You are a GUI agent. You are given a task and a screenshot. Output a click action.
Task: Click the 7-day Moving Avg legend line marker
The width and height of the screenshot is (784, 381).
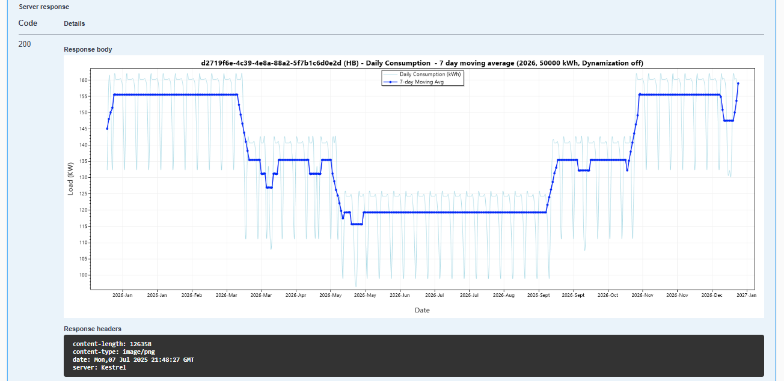391,82
